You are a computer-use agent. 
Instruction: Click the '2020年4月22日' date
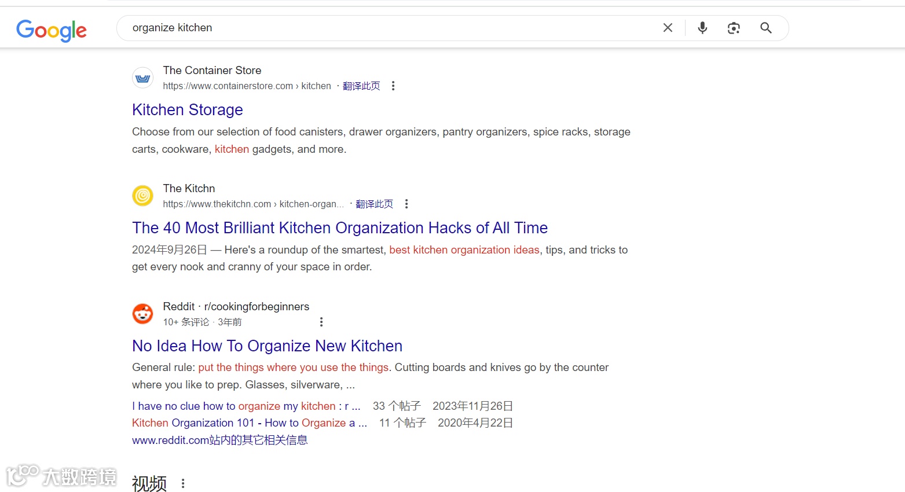click(475, 423)
